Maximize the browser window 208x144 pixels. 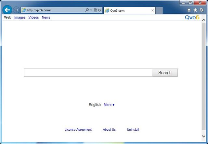pyautogui.click(x=190, y=3)
